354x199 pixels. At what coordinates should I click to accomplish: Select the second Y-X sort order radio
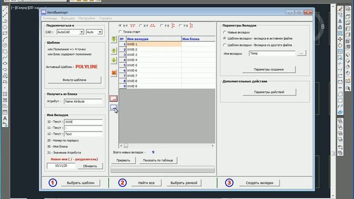pyautogui.click(x=180, y=26)
